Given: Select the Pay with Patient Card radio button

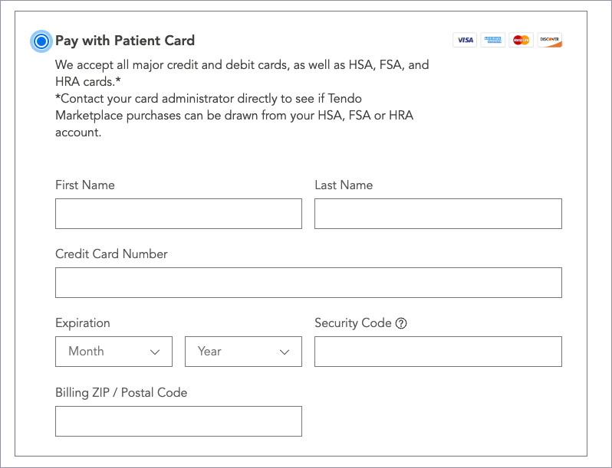Looking at the screenshot, I should pos(41,41).
